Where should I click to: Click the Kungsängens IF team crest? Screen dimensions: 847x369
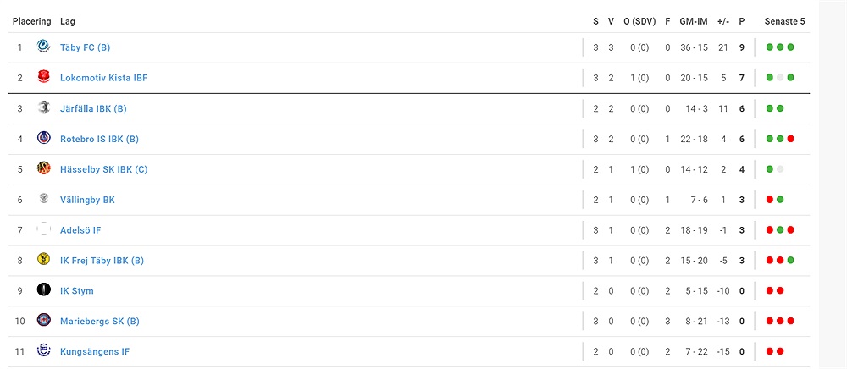tap(44, 351)
